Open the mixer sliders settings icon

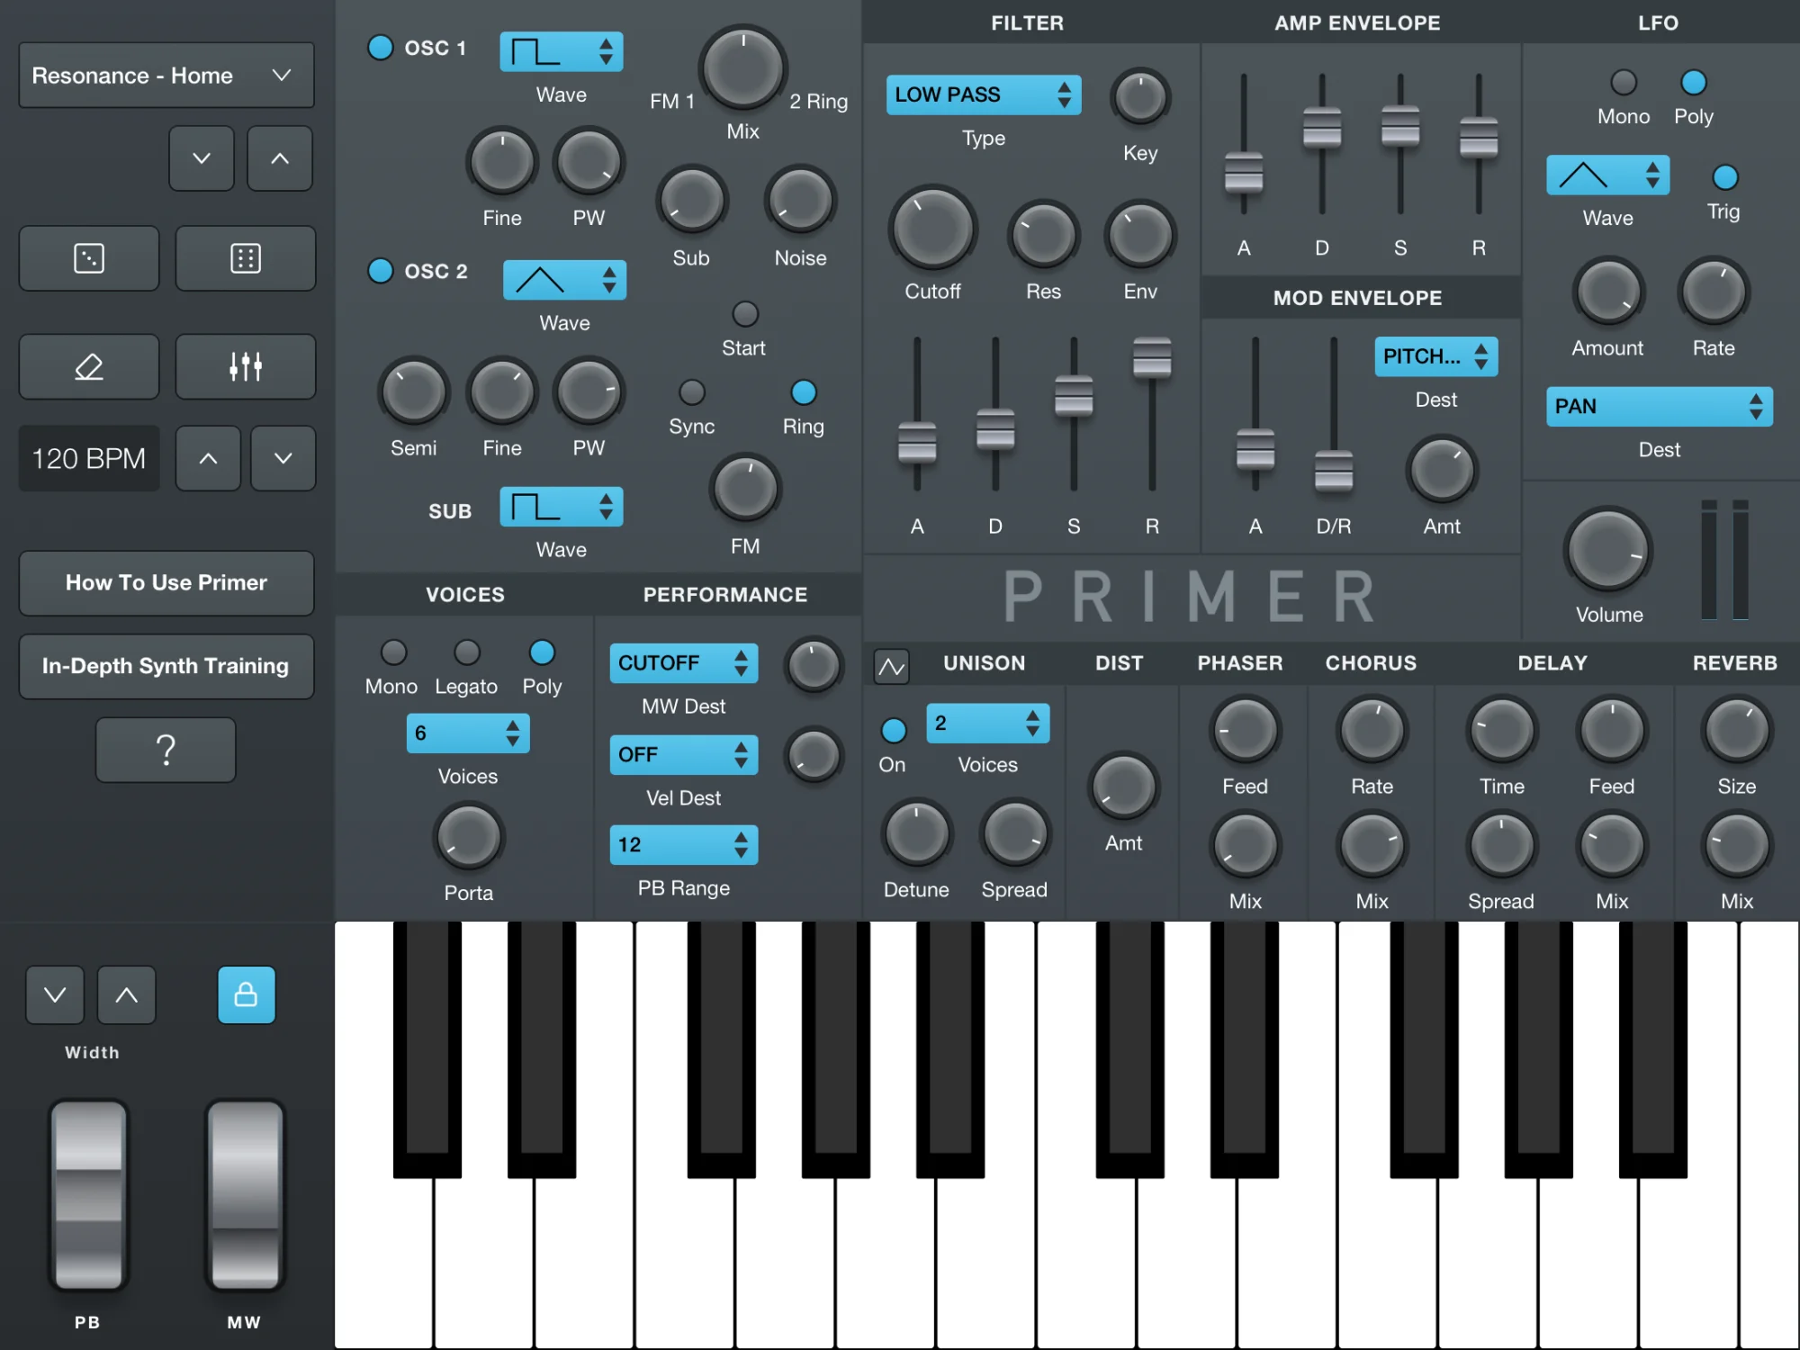pos(245,366)
